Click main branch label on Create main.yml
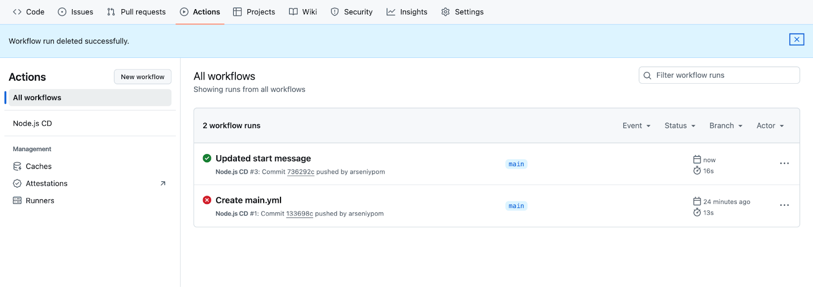The height and width of the screenshot is (287, 813). pyautogui.click(x=516, y=206)
